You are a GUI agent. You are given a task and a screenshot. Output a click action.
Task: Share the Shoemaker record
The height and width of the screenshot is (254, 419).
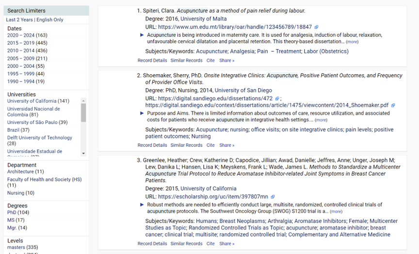227,145
